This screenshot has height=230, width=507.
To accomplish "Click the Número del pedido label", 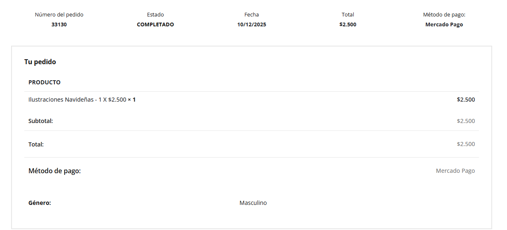I will (59, 15).
